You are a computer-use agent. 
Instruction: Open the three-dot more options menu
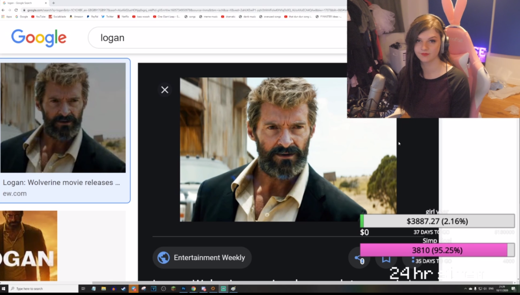pyautogui.click(x=413, y=259)
